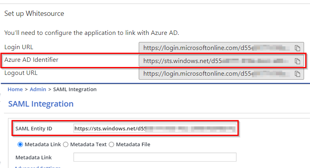Select the Metadata Link radio option
The height and width of the screenshot is (168, 310).
pyautogui.click(x=21, y=145)
